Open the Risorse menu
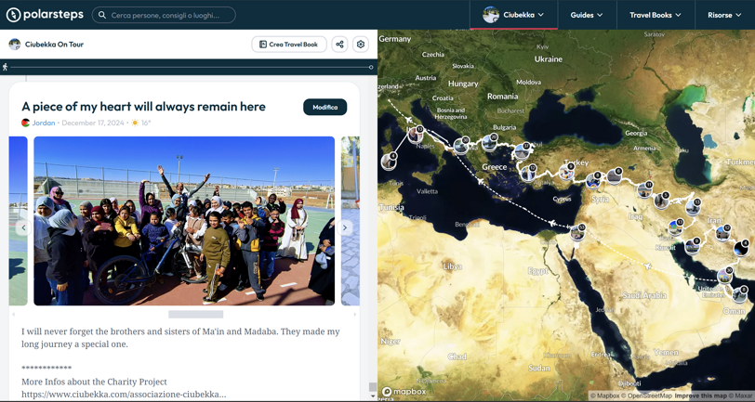This screenshot has width=755, height=402. click(724, 15)
